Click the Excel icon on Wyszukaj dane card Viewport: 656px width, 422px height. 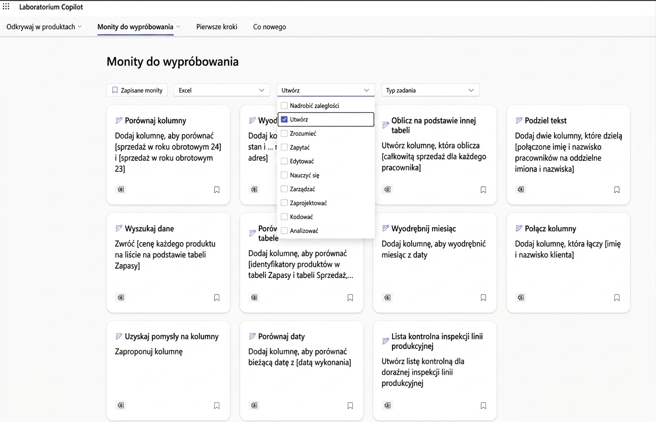tap(121, 298)
